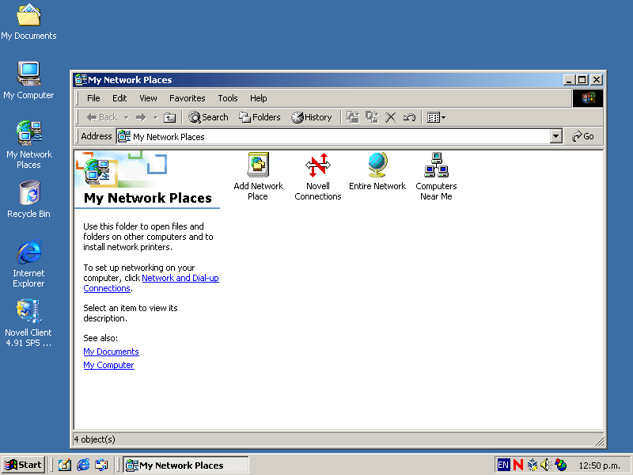Click the Windows logo throbber icon

click(x=588, y=98)
